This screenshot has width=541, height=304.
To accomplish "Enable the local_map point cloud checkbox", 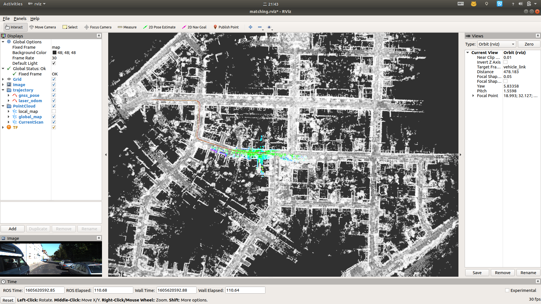I will [54, 111].
